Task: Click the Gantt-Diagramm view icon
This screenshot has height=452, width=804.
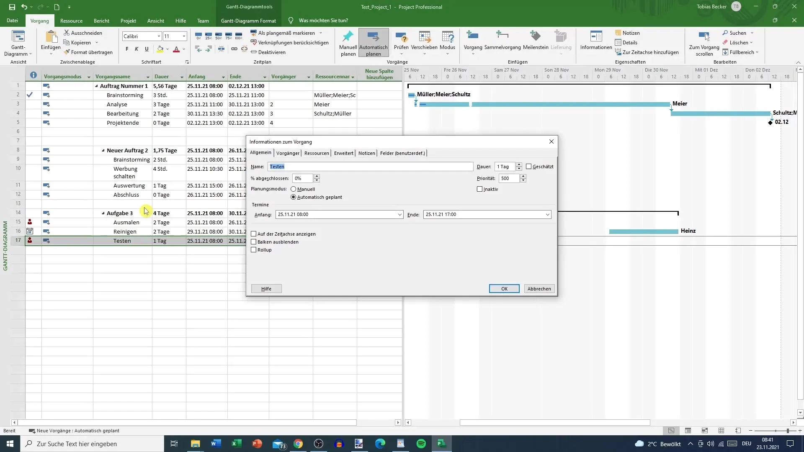Action: pyautogui.click(x=18, y=37)
